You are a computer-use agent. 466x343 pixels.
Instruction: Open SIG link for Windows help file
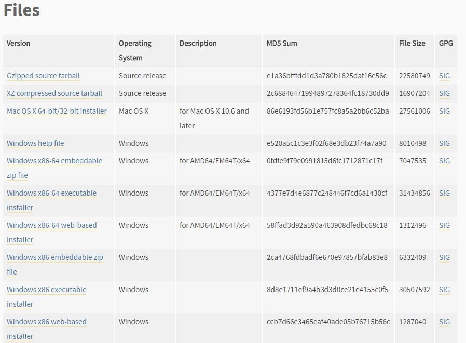click(444, 143)
